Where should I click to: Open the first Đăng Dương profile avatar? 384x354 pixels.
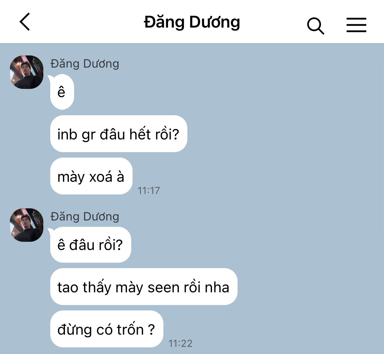(x=27, y=72)
